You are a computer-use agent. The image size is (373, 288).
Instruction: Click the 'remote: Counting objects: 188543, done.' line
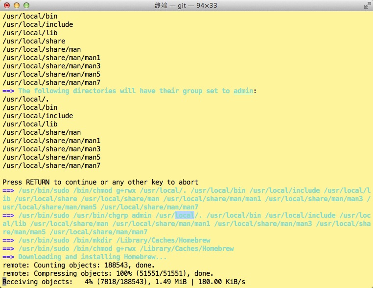(x=78, y=265)
